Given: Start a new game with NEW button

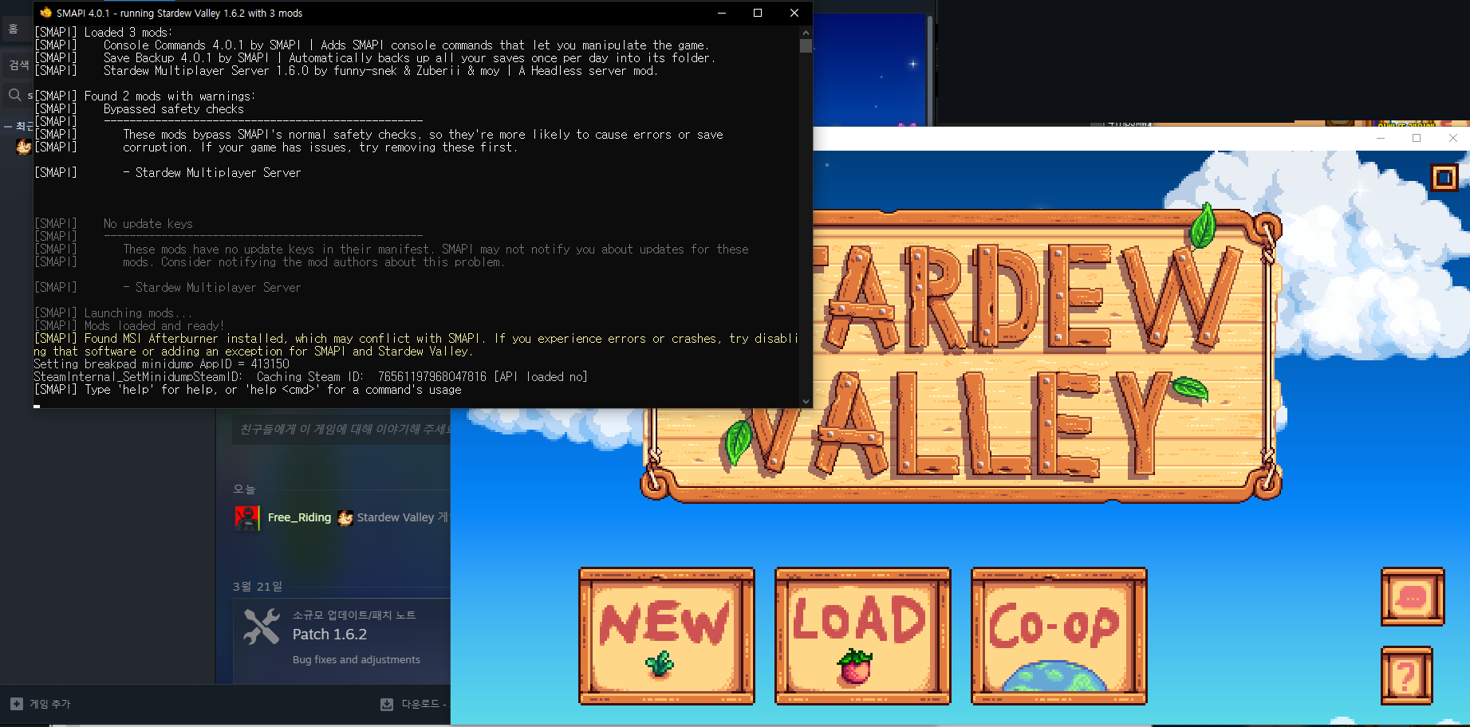Looking at the screenshot, I should tap(666, 636).
